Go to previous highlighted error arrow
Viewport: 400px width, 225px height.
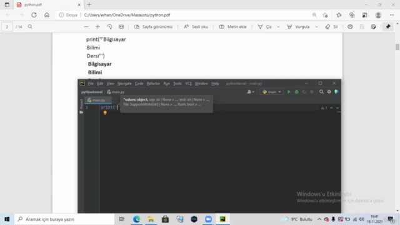pos(331,108)
